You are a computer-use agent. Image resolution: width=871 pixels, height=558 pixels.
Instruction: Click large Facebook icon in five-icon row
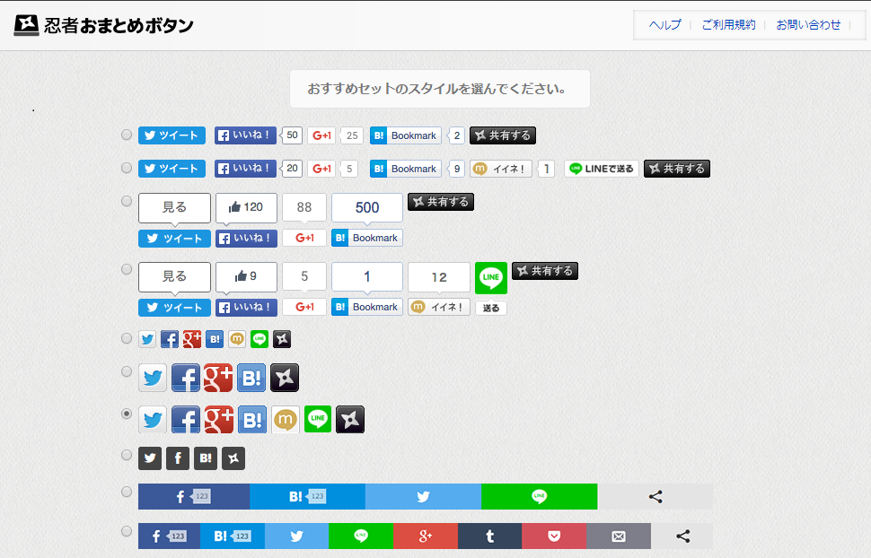tap(186, 378)
